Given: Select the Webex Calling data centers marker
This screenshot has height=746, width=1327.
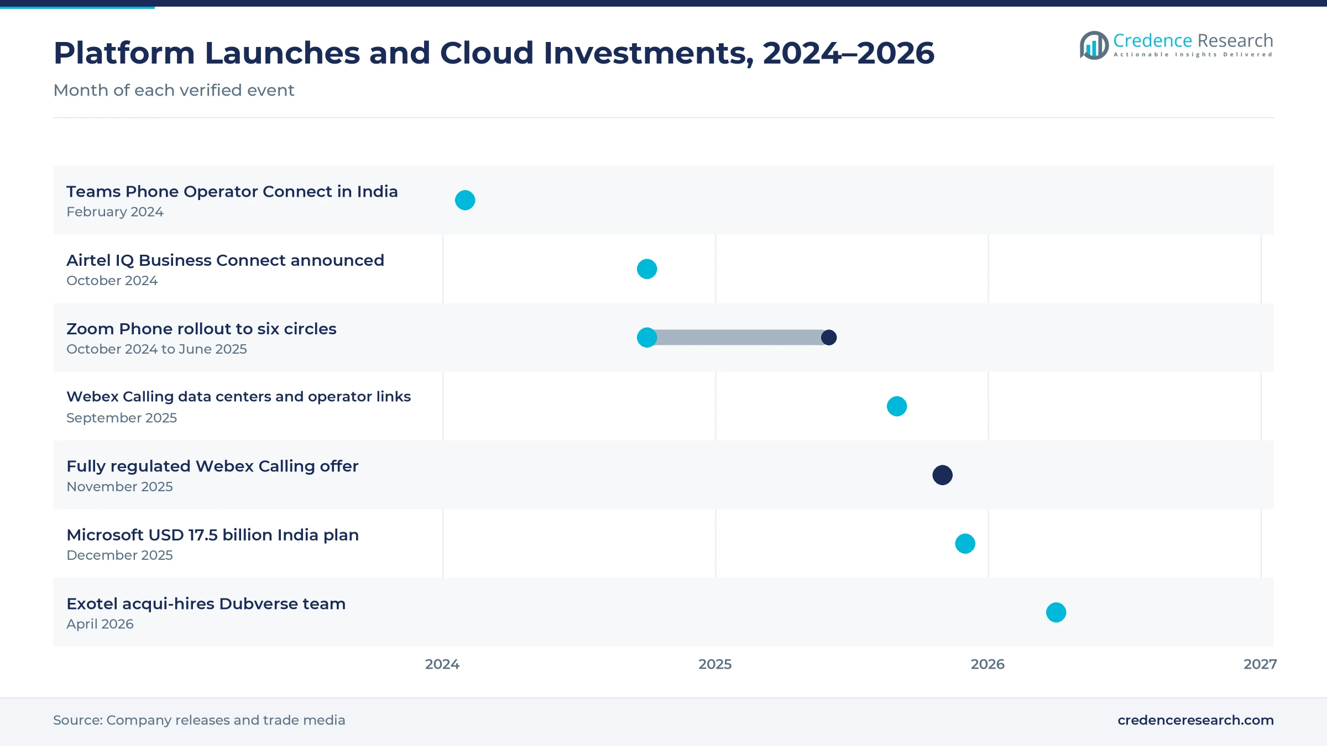Looking at the screenshot, I should (897, 406).
